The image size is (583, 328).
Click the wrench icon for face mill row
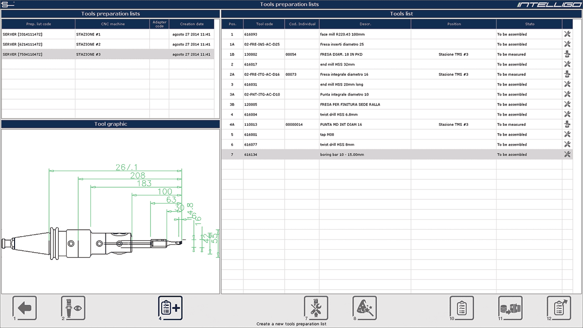pyautogui.click(x=566, y=35)
